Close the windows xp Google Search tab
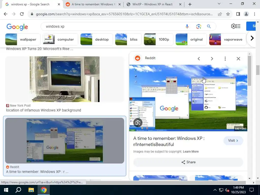The image size is (260, 195). pos(59,5)
